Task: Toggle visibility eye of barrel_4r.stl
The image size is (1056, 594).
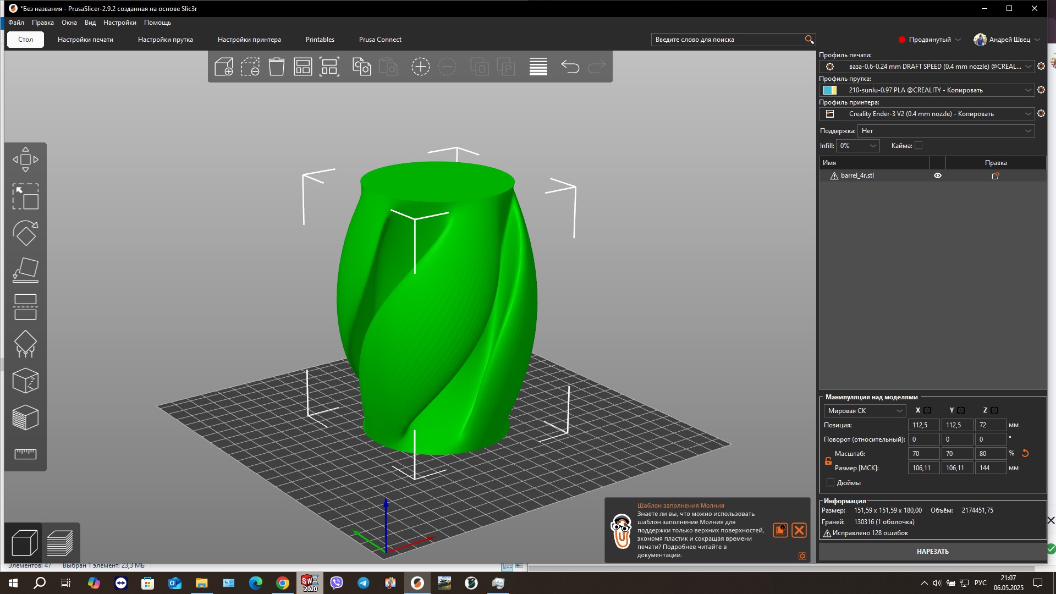Action: (x=938, y=175)
